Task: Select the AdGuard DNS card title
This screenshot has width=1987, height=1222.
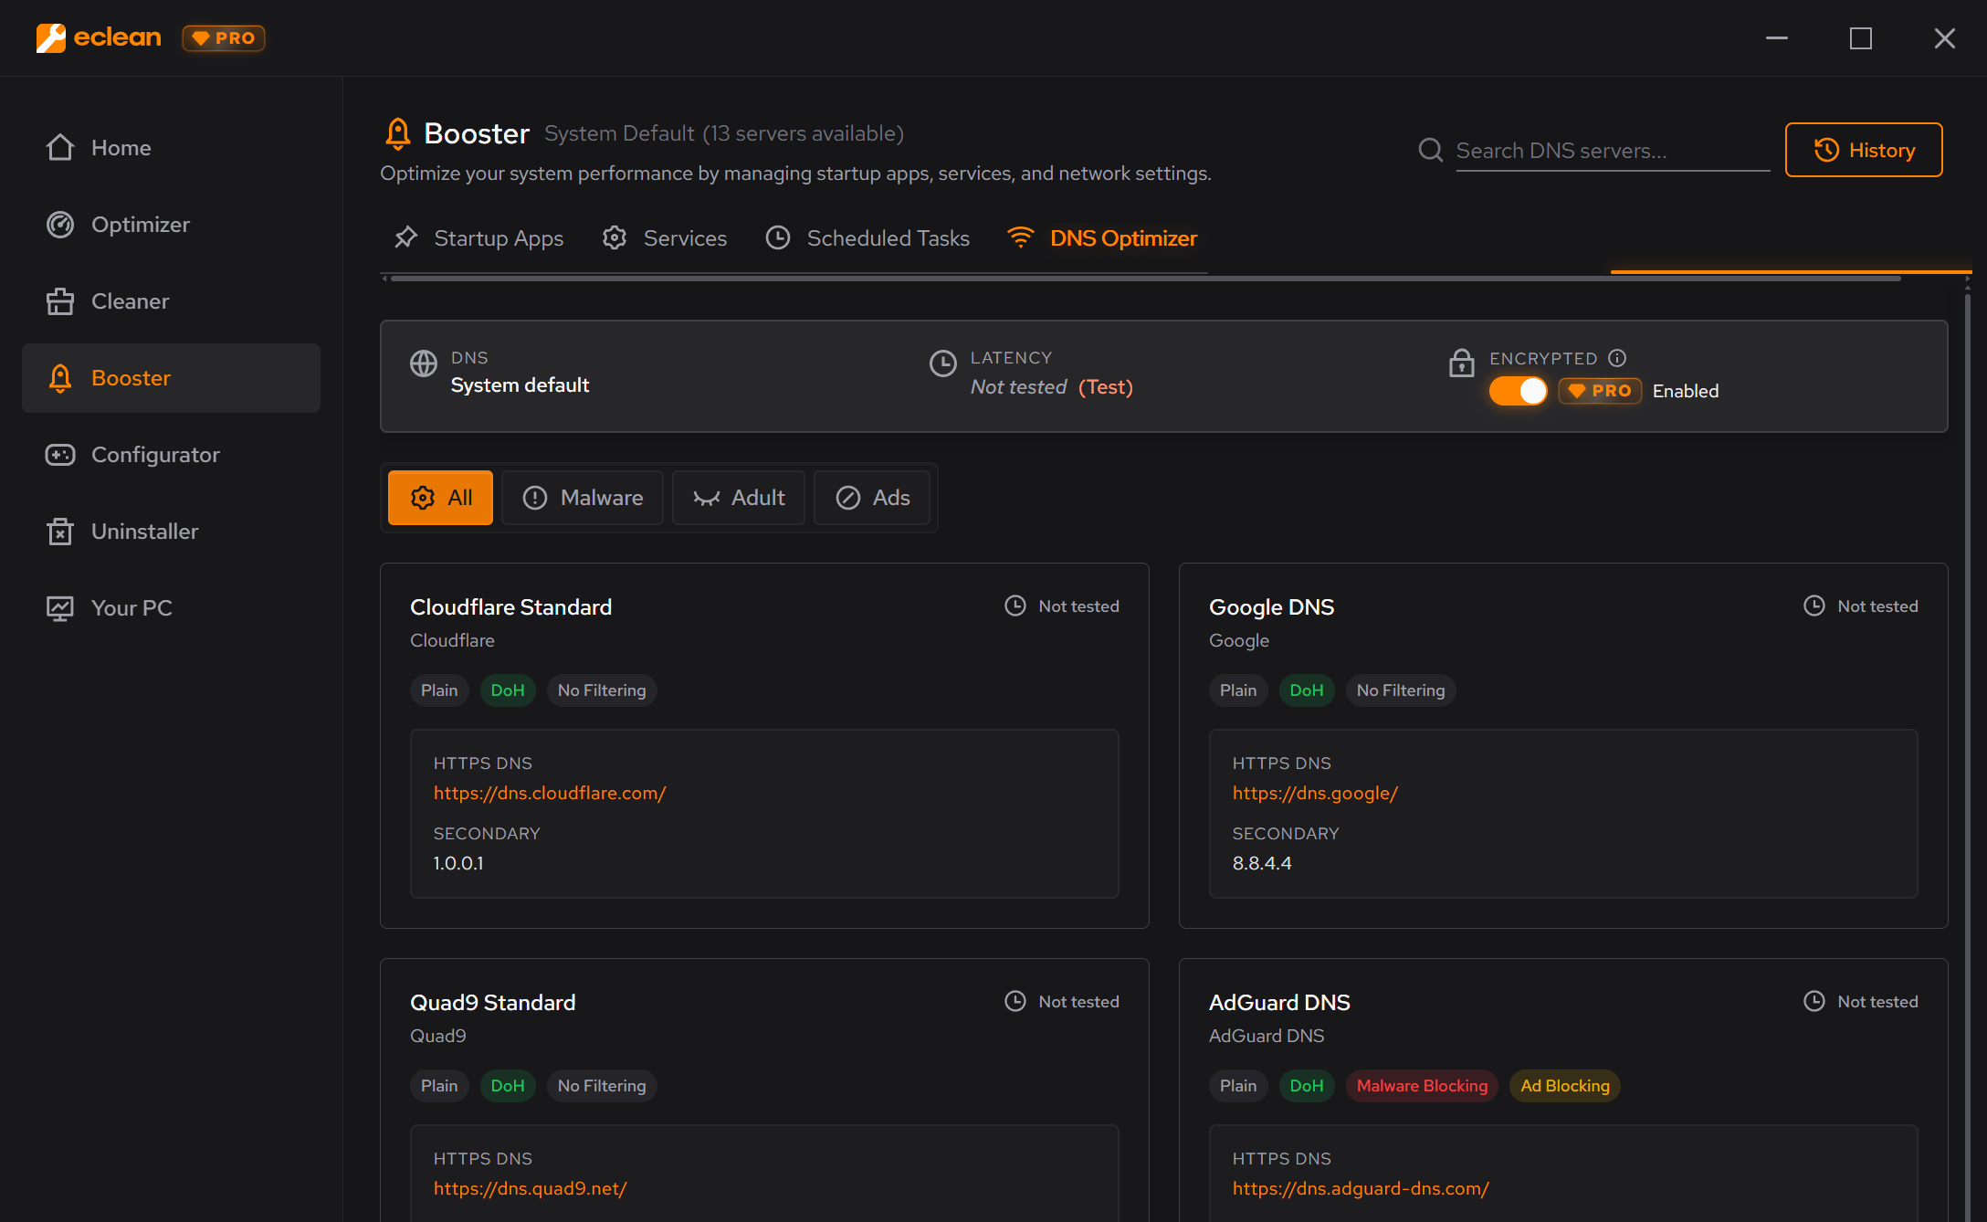Action: click(x=1279, y=1003)
